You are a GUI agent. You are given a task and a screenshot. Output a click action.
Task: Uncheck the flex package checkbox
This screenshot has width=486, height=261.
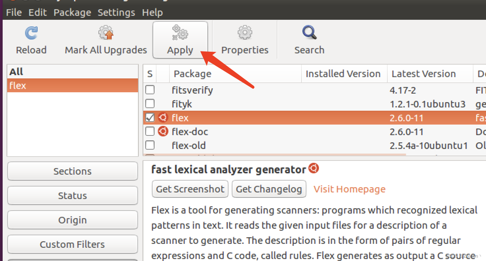(150, 118)
